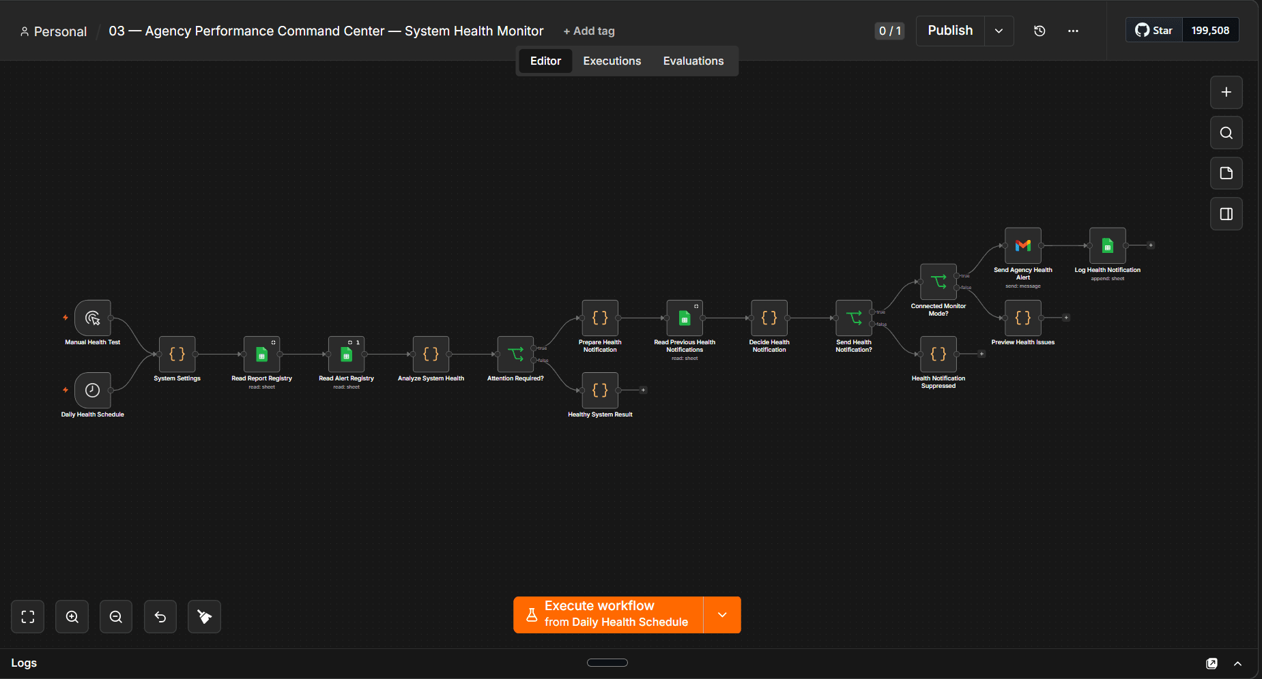This screenshot has height=679, width=1262.
Task: Add a node with the plus button
Action: (1227, 92)
